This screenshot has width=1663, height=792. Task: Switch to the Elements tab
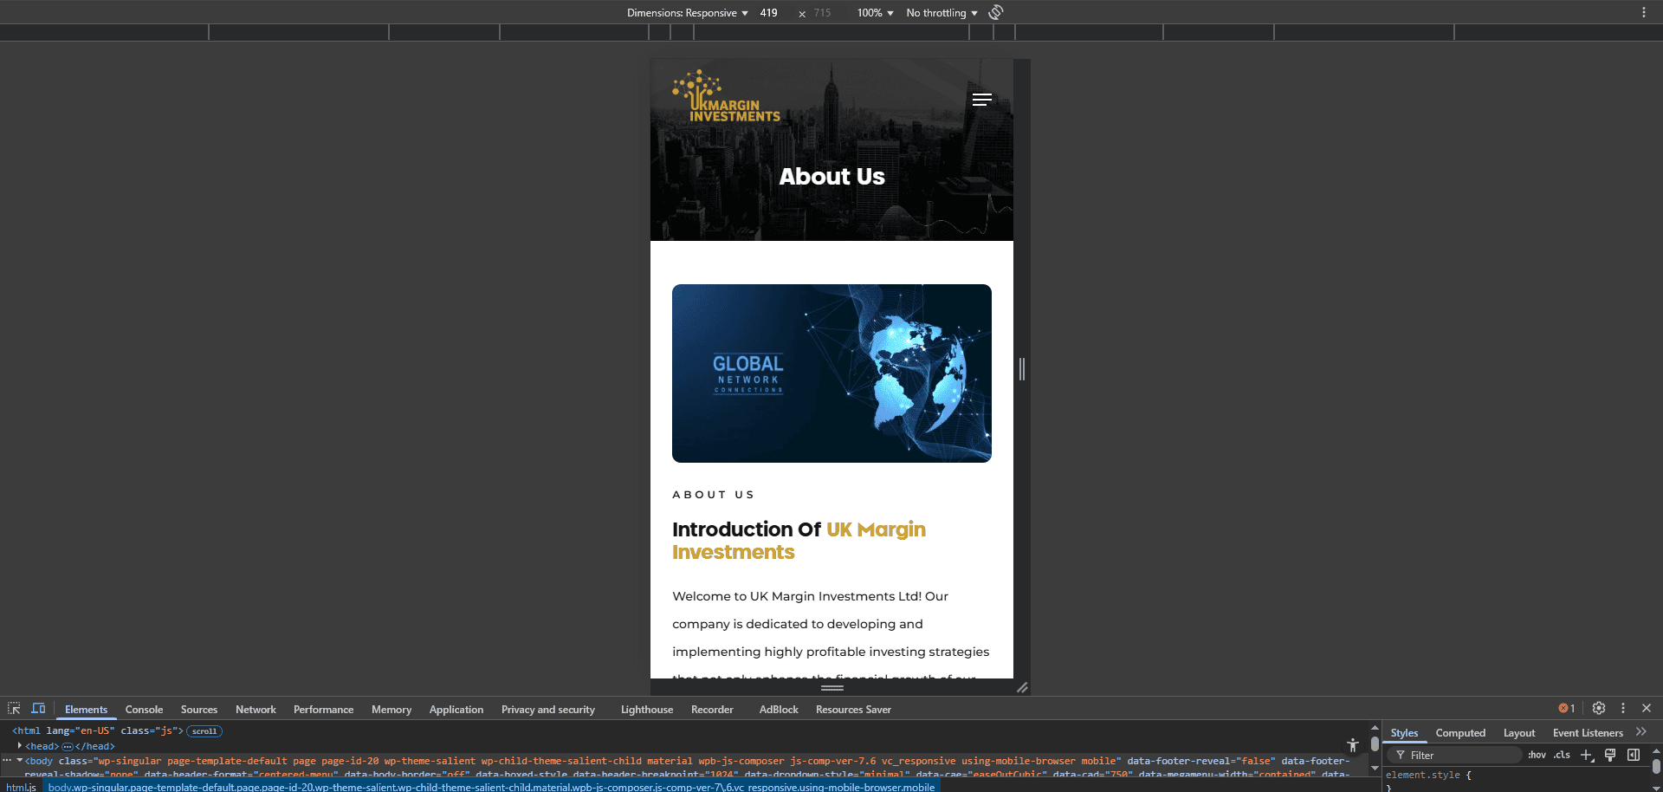[86, 709]
